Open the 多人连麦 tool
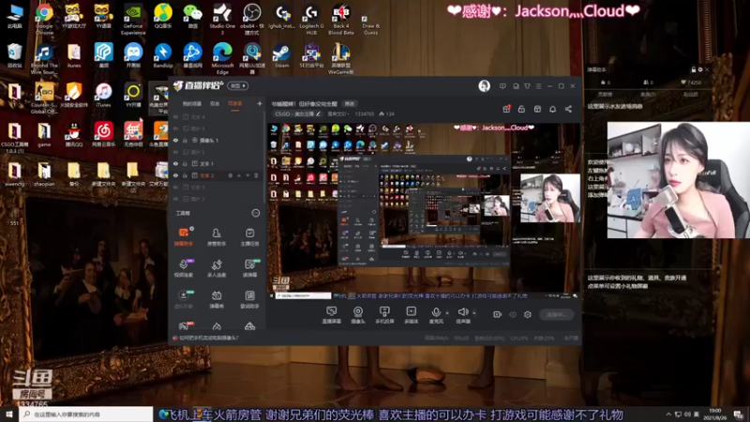 [217, 268]
